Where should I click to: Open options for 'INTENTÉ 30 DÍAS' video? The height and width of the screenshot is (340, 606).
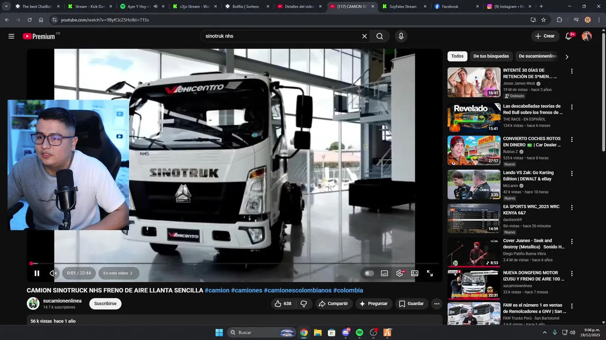[571, 71]
